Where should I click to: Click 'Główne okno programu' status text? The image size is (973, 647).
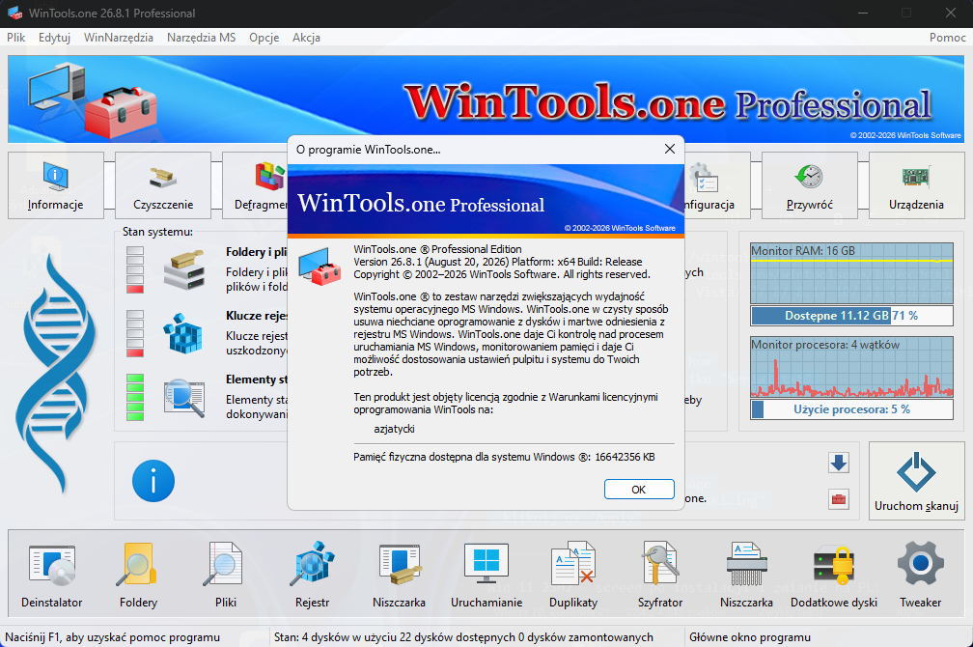750,637
